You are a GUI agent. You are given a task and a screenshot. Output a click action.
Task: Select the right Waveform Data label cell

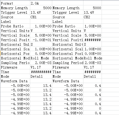pos(68,81)
